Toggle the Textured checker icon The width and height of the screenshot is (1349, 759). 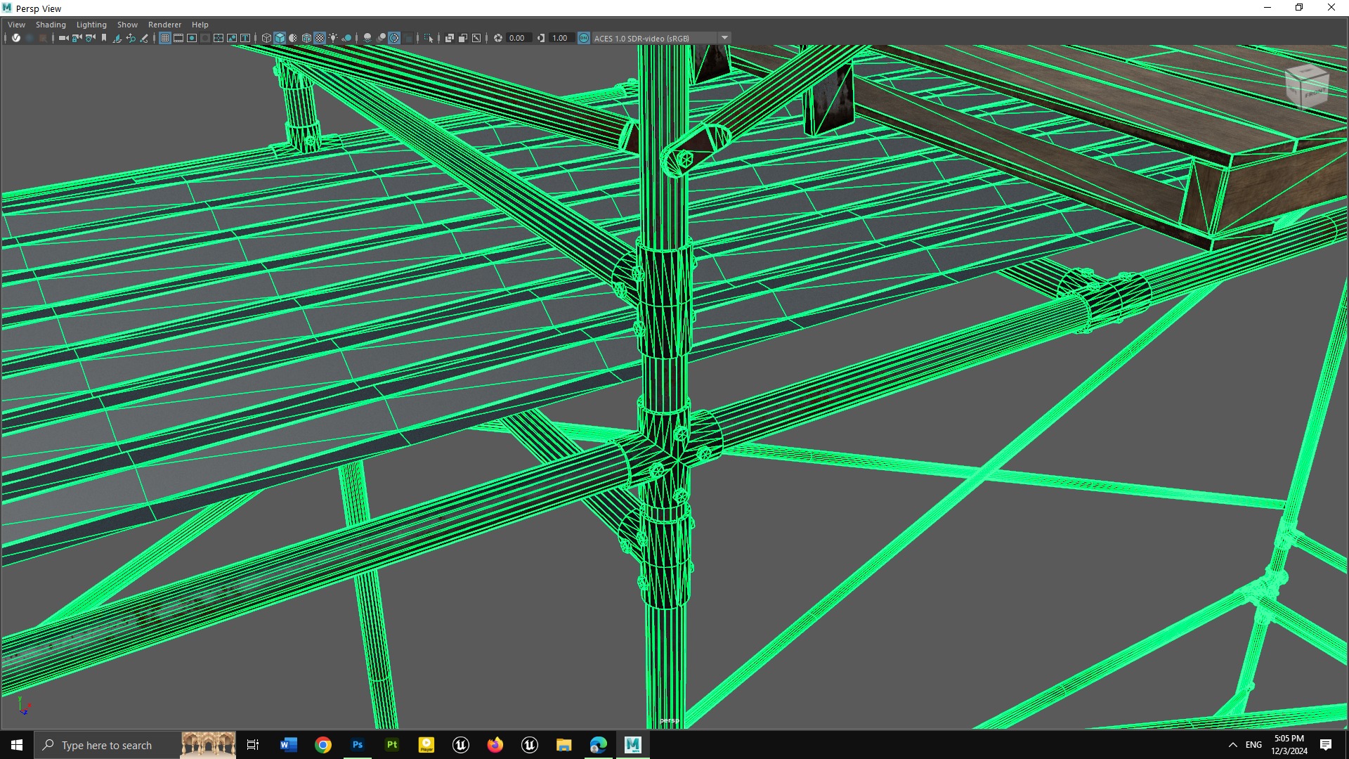pos(320,38)
